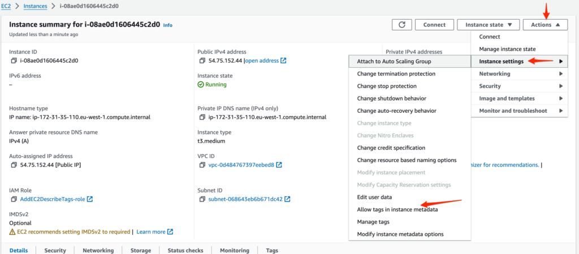
Task: Choose Manage tags menu item
Action: 410,222
